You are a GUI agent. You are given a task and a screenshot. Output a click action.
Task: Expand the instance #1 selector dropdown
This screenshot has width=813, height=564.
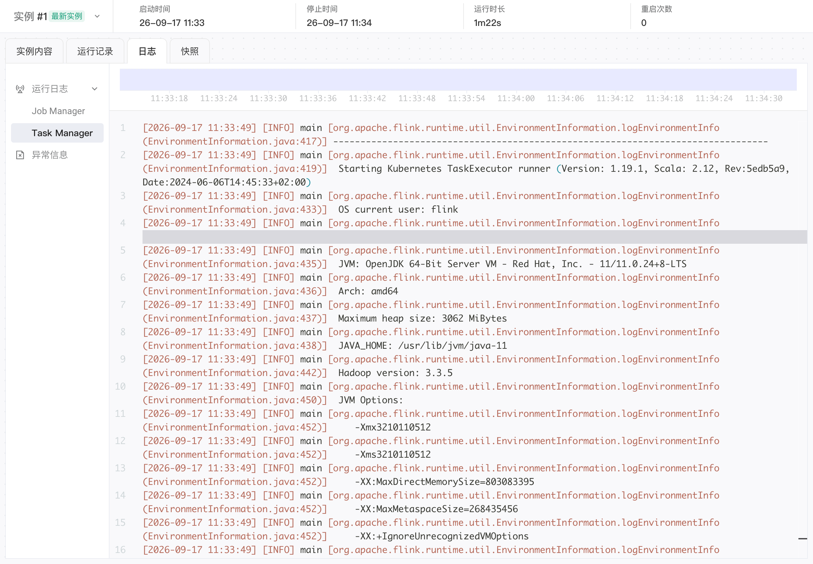[x=97, y=16]
